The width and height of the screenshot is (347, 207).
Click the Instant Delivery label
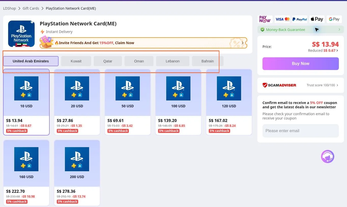59,32
